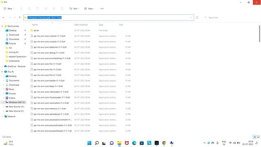Go forward with the Forward arrow
Image resolution: width=261 pixels, height=147 pixels.
click(x=10, y=18)
